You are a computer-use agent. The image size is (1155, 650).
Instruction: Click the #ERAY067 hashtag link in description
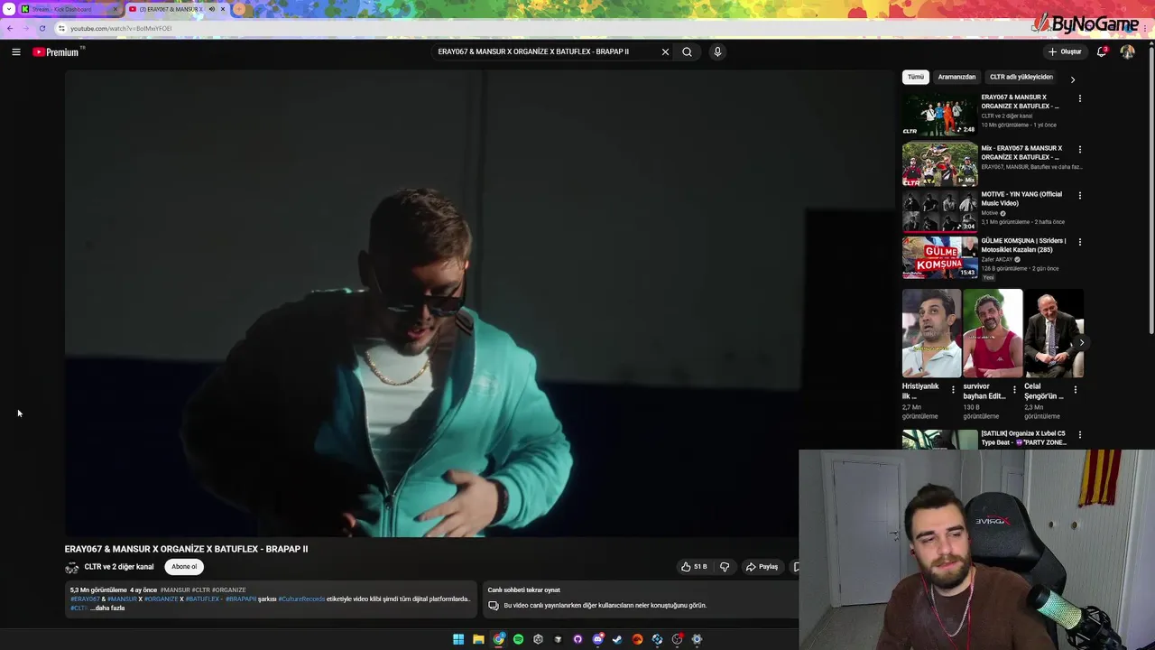(x=85, y=599)
